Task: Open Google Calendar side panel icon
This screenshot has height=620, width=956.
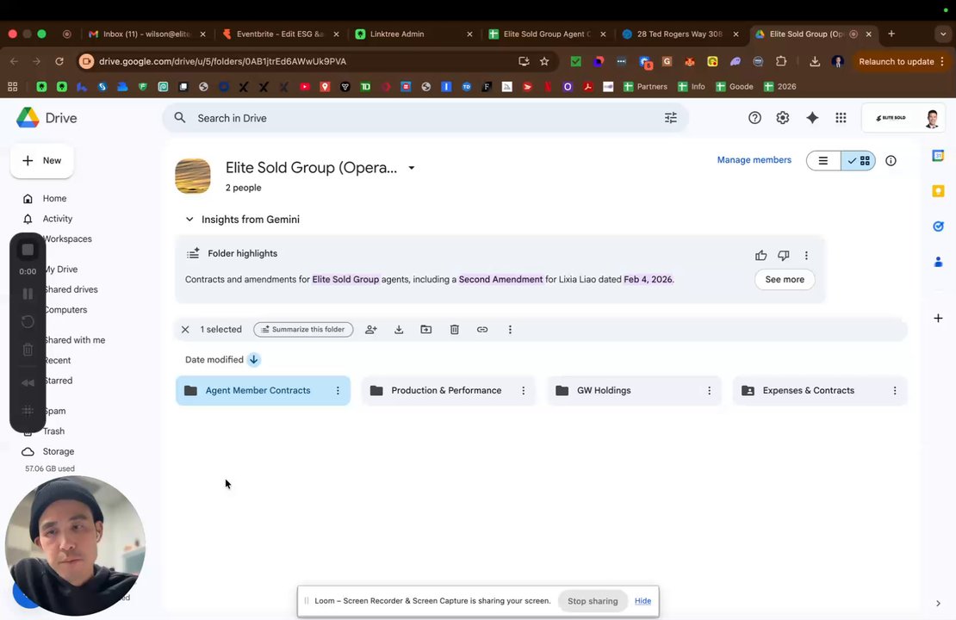Action: pos(938,156)
